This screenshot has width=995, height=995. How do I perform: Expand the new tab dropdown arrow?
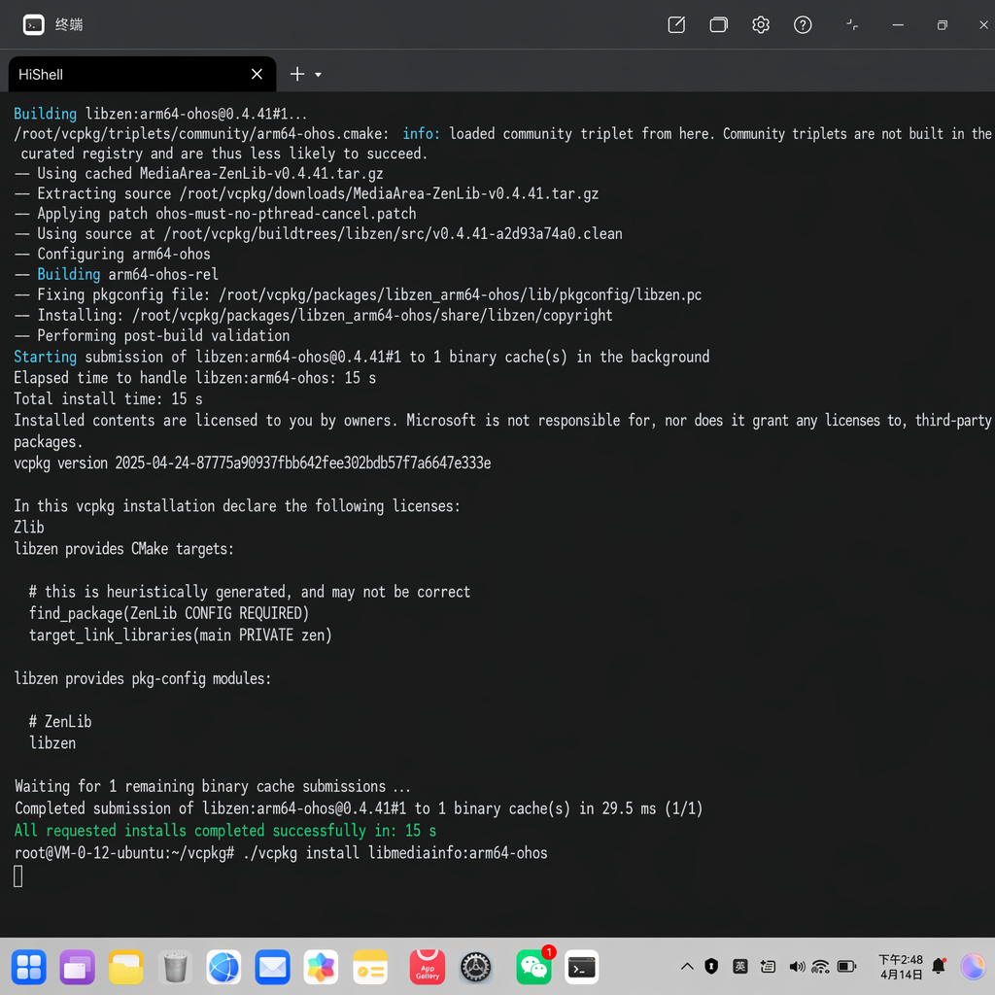point(318,75)
